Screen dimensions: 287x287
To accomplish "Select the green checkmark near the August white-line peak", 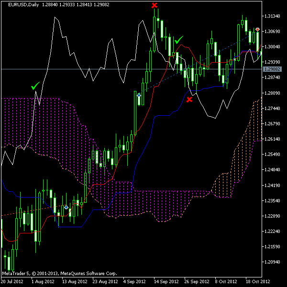I will (x=34, y=87).
